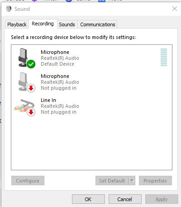Screen dimensions: 181x207
Task: Click the Sound speaker icon in title bar
Action: [x=9, y=9]
